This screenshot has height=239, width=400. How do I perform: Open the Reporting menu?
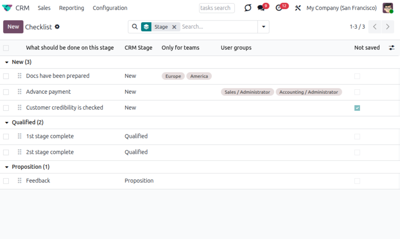tap(72, 8)
